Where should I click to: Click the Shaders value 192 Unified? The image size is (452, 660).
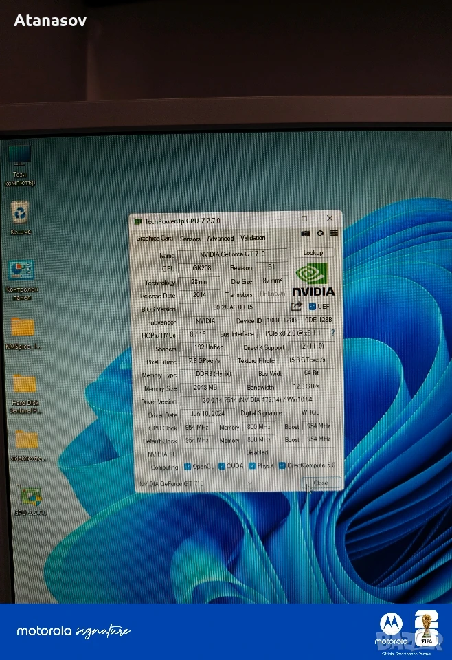pos(209,347)
